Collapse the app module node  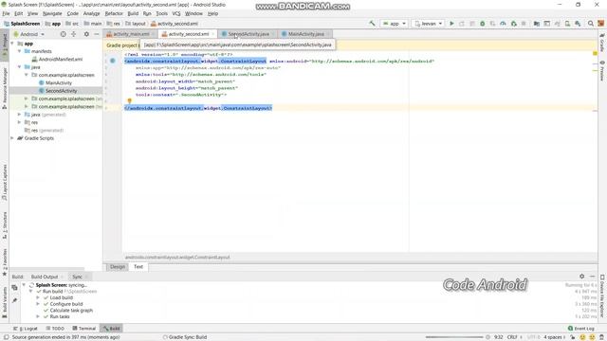[12, 44]
